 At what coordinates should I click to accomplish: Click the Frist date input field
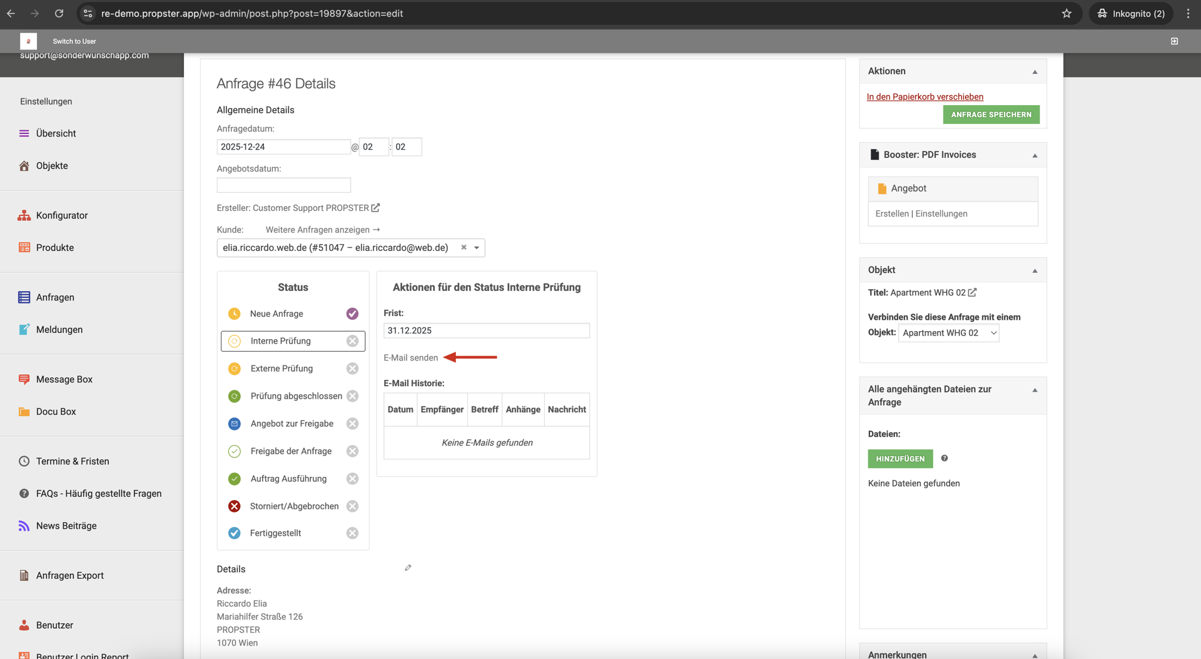click(x=486, y=330)
